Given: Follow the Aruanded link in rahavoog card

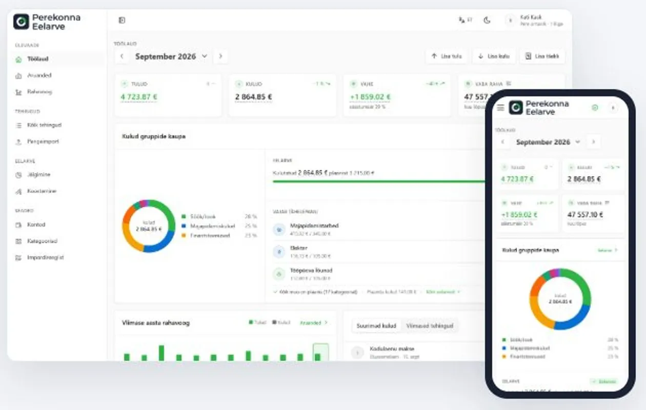Looking at the screenshot, I should click(313, 323).
